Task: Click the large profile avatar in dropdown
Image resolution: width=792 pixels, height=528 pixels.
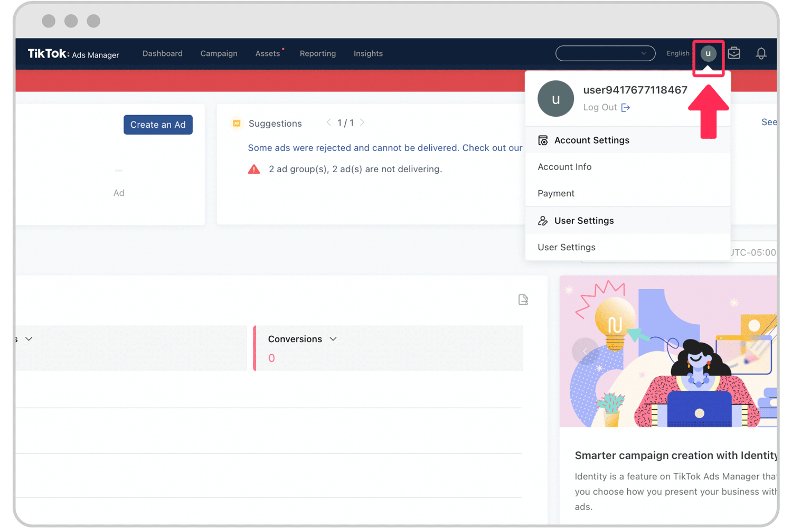Action: tap(555, 99)
